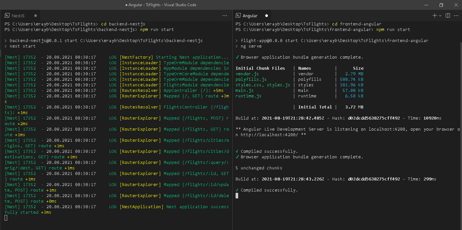The width and height of the screenshot is (462, 230).
Task: Click the terminal icon on the Angular tab
Action: (x=238, y=16)
